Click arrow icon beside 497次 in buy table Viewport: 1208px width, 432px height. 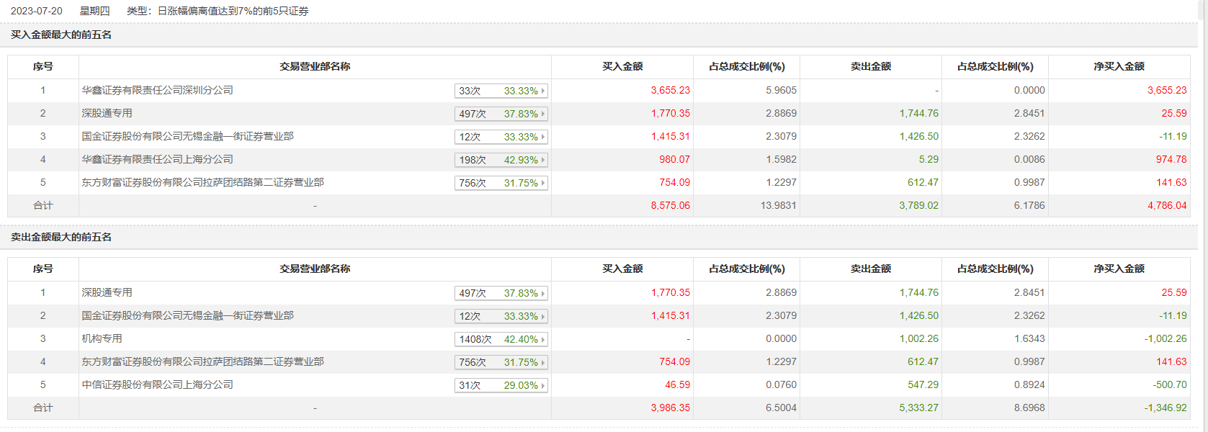click(543, 114)
